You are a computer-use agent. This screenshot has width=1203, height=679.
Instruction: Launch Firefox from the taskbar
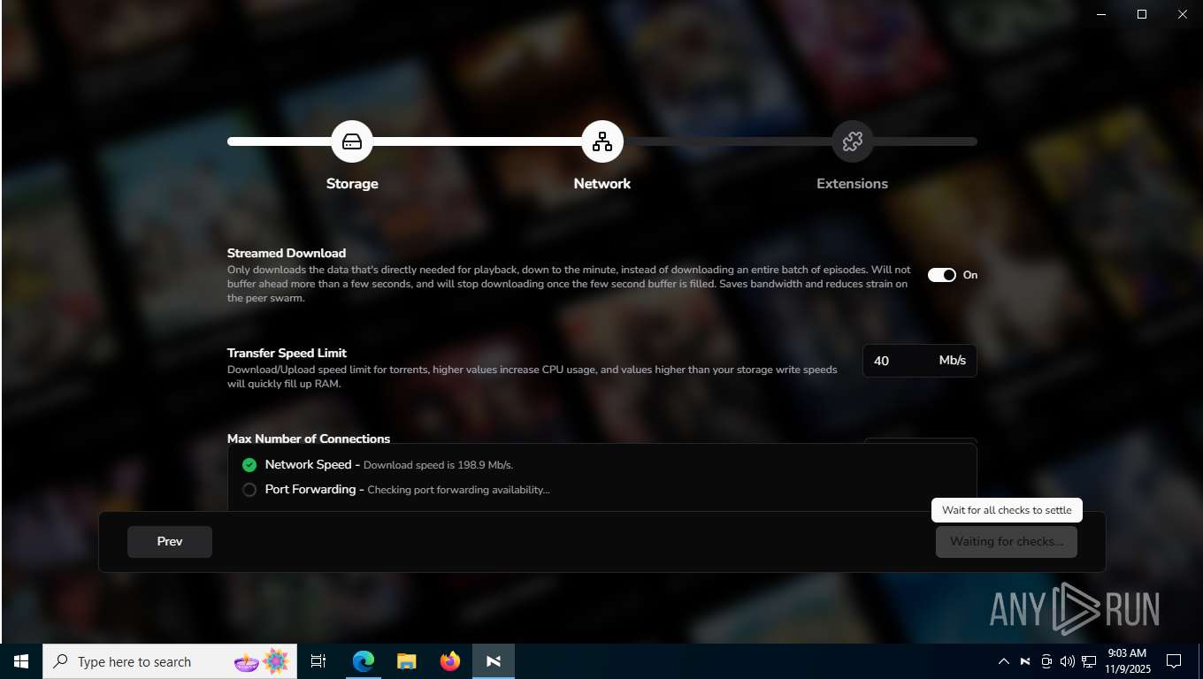(450, 661)
